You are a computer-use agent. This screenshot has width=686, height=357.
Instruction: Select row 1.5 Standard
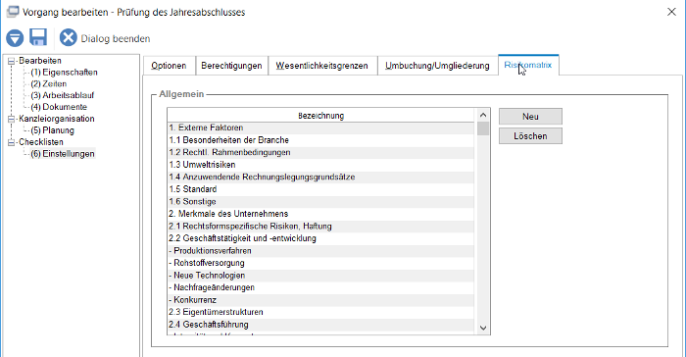coord(320,189)
